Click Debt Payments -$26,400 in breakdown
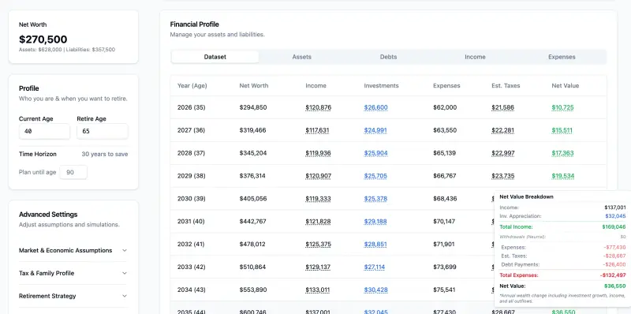This screenshot has height=314, width=631. click(x=562, y=264)
